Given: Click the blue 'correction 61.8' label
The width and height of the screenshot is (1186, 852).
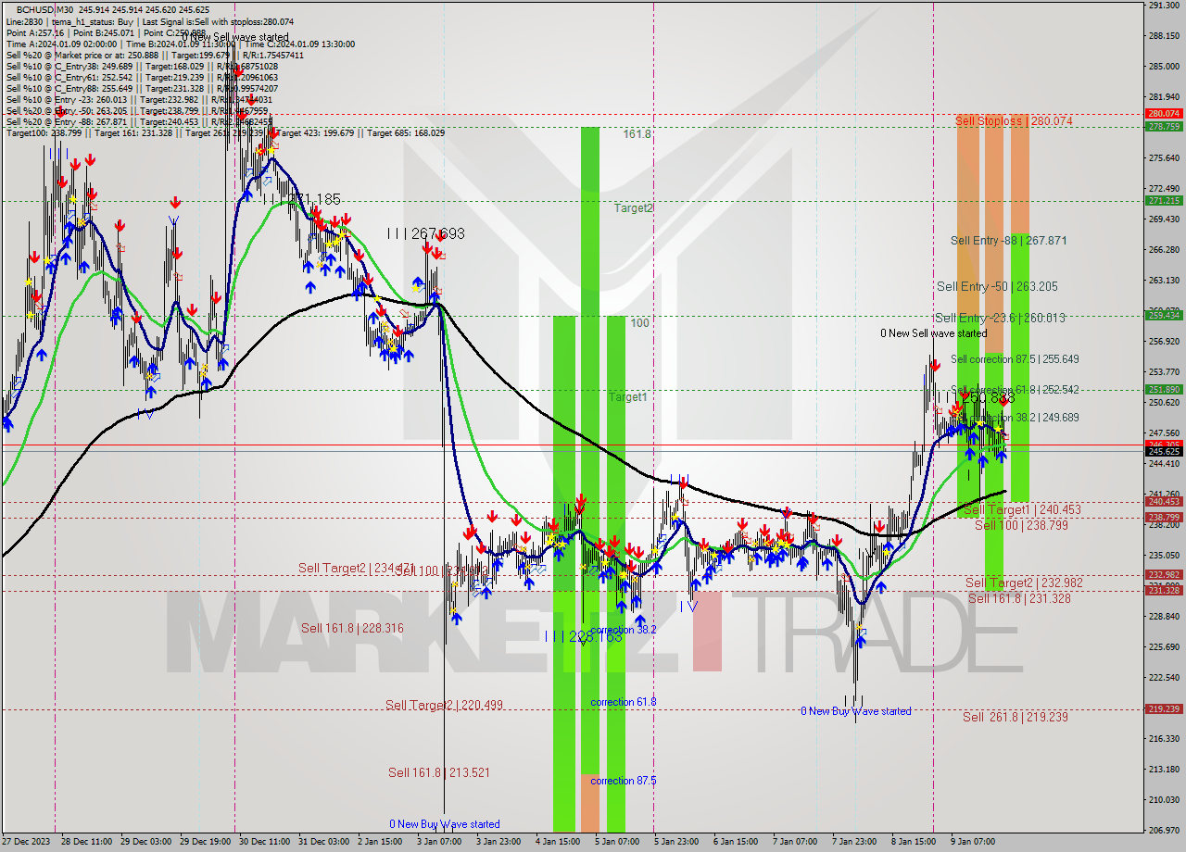Looking at the screenshot, I should (x=624, y=702).
